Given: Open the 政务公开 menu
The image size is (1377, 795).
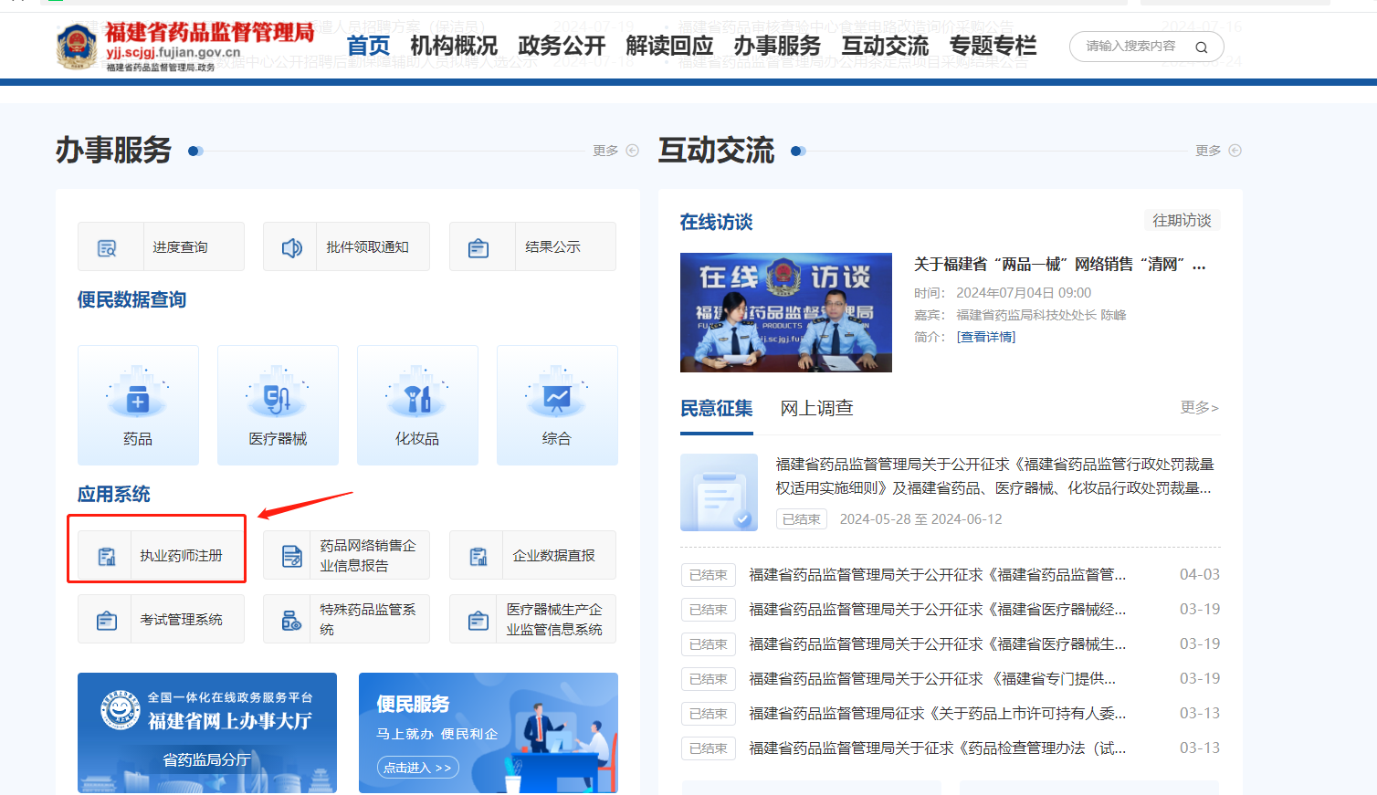Looking at the screenshot, I should 562,46.
